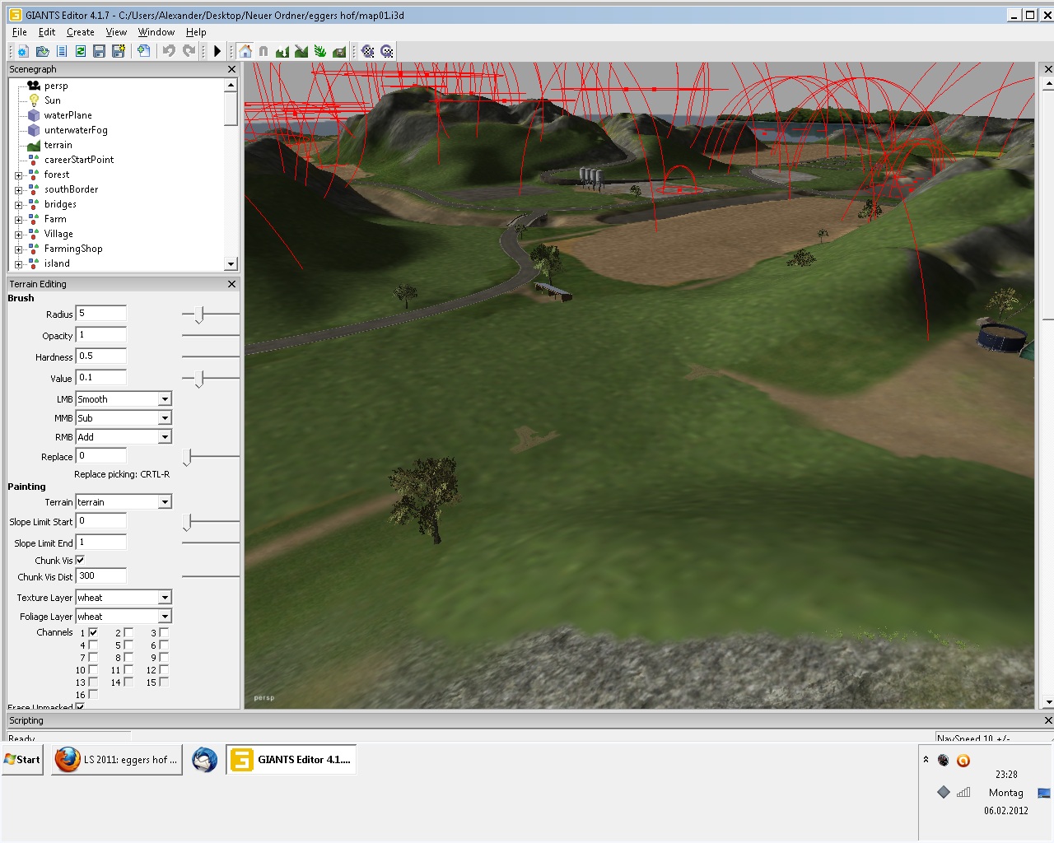Toggle the magnet snapping icon
Image resolution: width=1054 pixels, height=843 pixels.
(x=263, y=51)
